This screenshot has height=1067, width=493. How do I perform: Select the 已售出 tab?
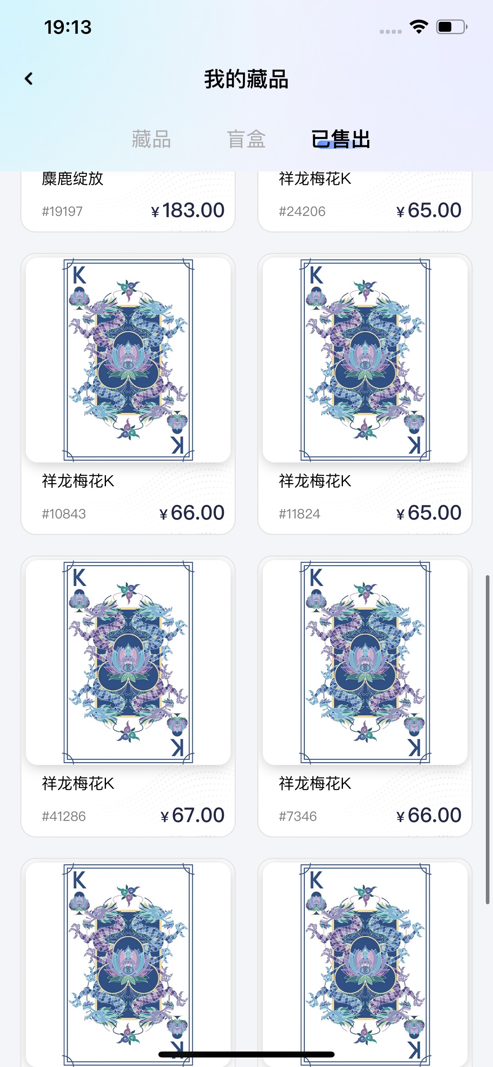(341, 139)
